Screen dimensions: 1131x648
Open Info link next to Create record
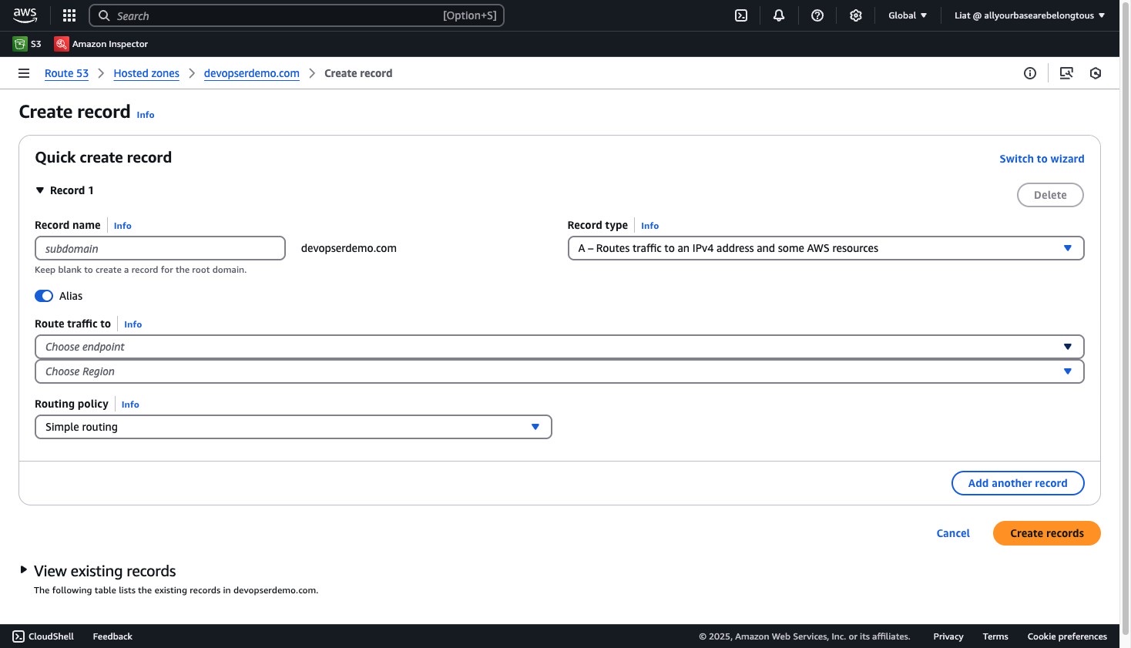click(146, 115)
